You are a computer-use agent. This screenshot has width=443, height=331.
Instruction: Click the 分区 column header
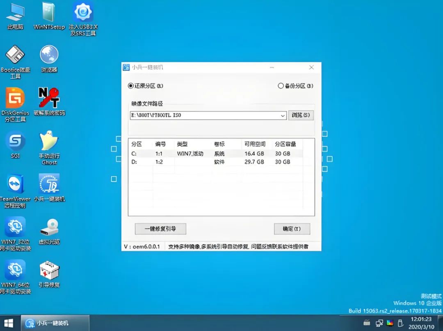pos(137,144)
